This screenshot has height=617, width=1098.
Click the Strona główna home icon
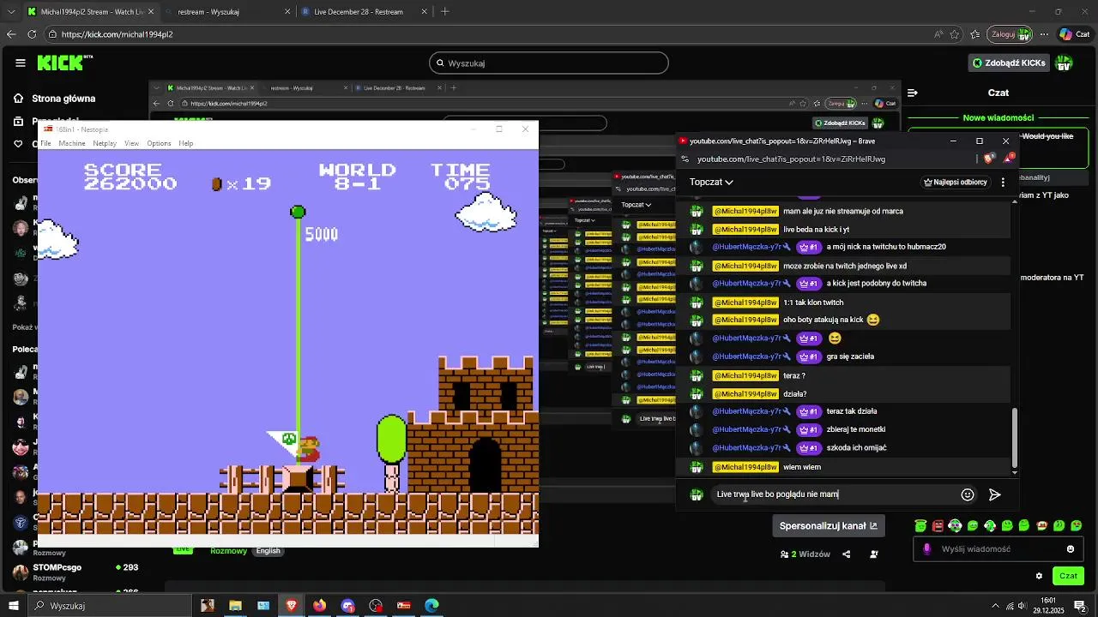18,99
